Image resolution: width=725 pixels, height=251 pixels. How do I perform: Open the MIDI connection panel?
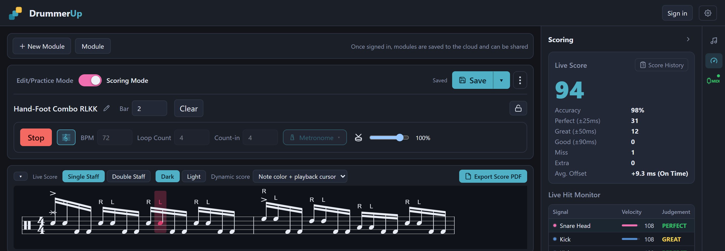(x=713, y=80)
